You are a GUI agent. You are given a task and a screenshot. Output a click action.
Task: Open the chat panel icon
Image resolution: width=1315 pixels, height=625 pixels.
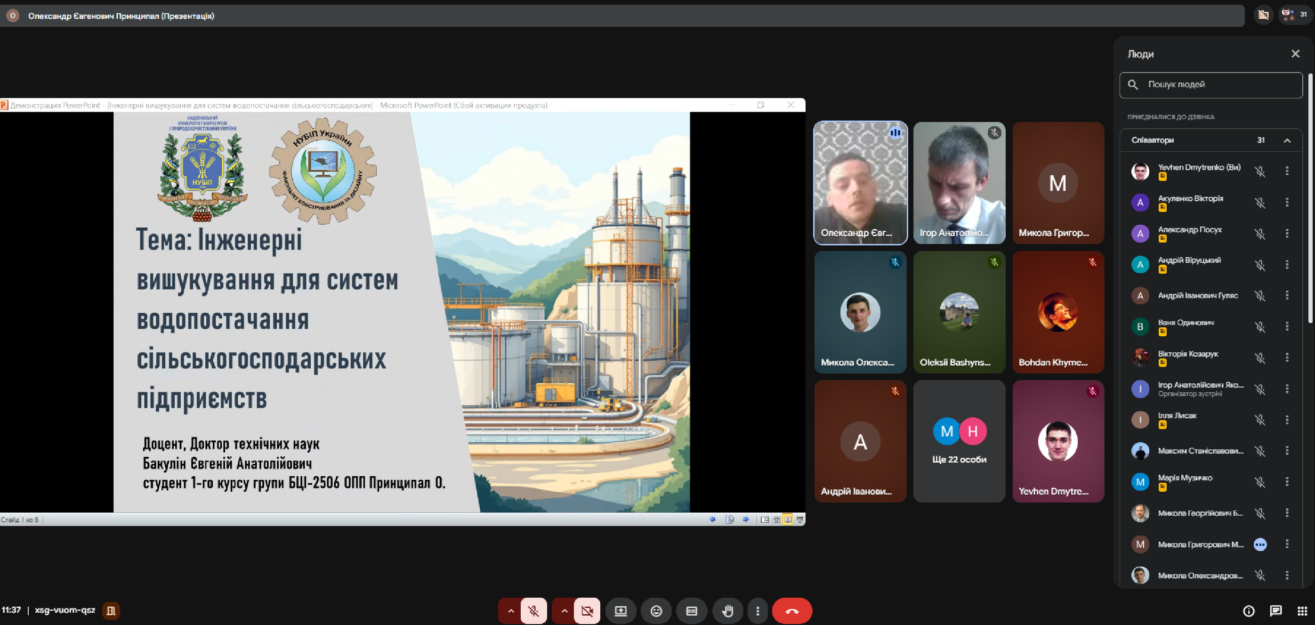point(1275,611)
